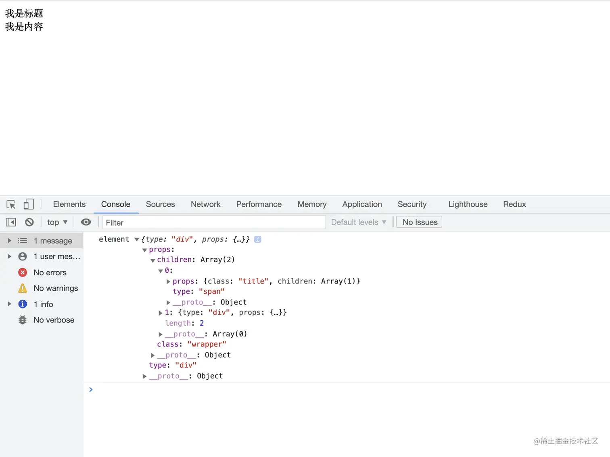Click the blue info badge beside element object
Screen dimensions: 610x457
pos(258,239)
